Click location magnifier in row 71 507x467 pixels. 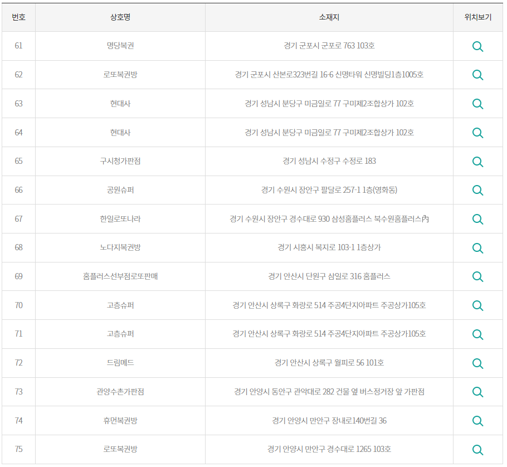click(x=477, y=334)
